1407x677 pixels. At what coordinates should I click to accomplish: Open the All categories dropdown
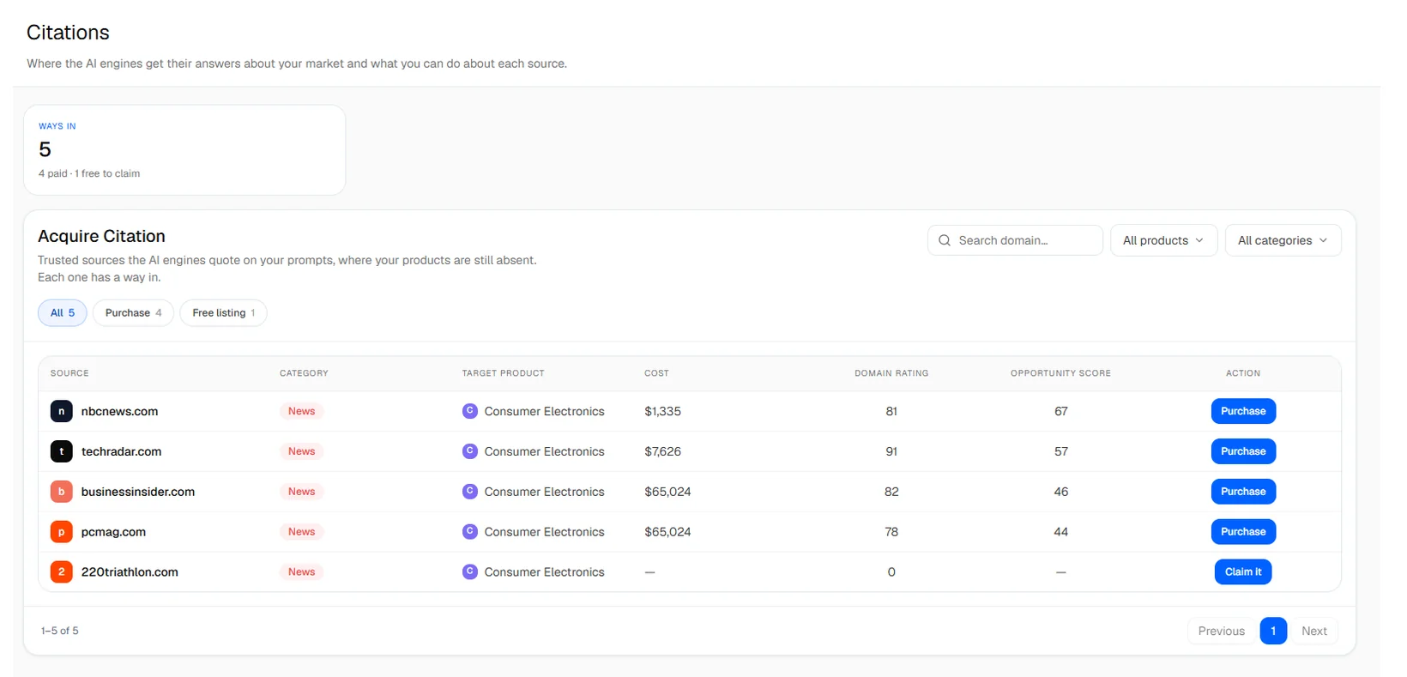(1283, 240)
